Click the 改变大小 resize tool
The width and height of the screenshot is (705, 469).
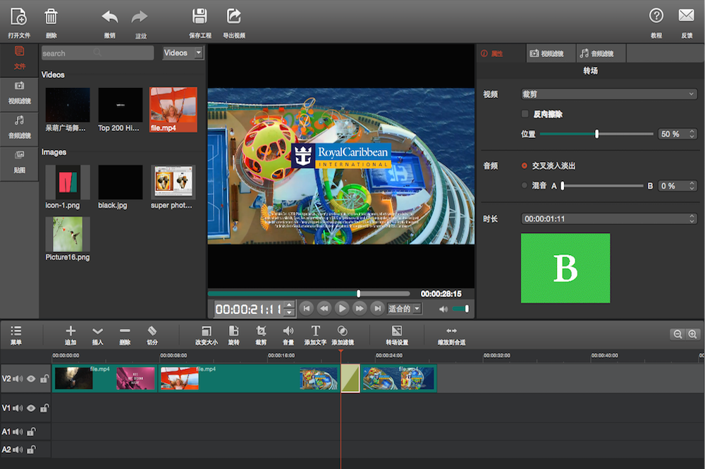[207, 331]
